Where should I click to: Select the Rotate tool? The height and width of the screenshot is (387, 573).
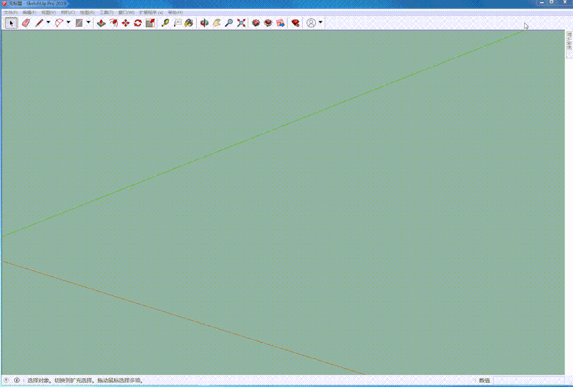coord(138,23)
